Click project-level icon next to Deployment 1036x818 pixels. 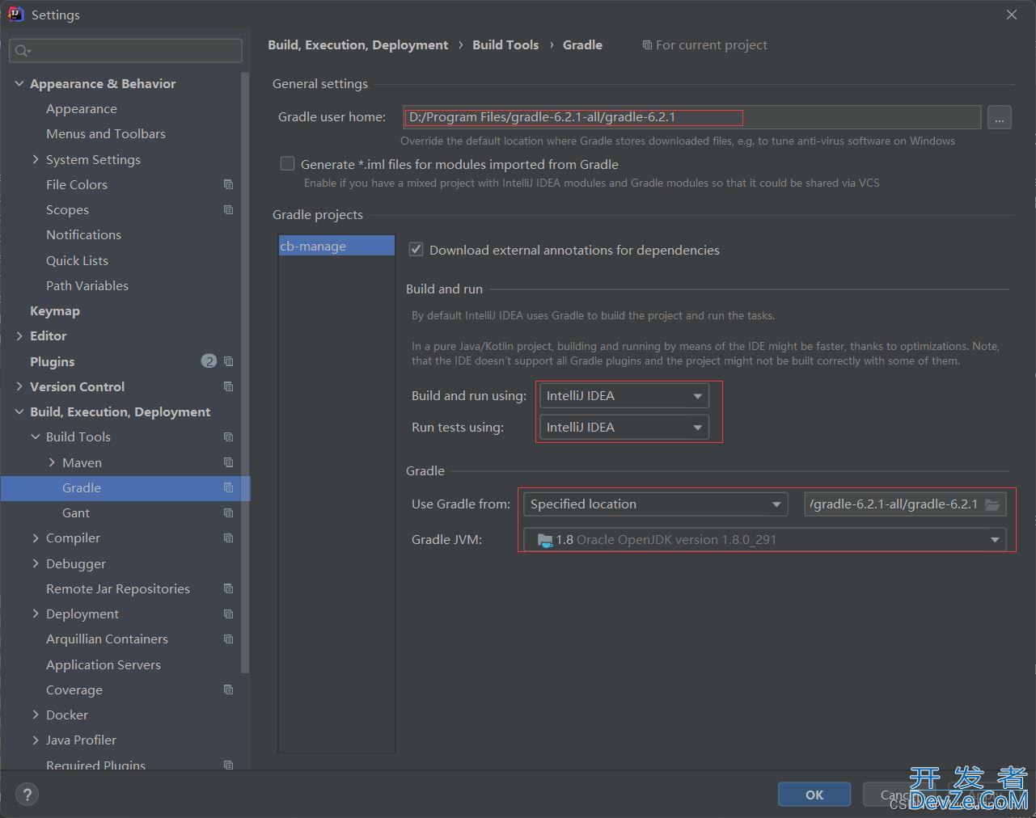pyautogui.click(x=228, y=613)
